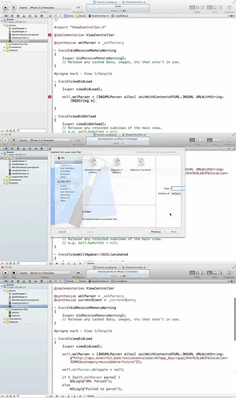Image resolution: width=236 pixels, height=398 pixels.
Task: Expand Supporting Files in the top window
Action: click(7, 44)
